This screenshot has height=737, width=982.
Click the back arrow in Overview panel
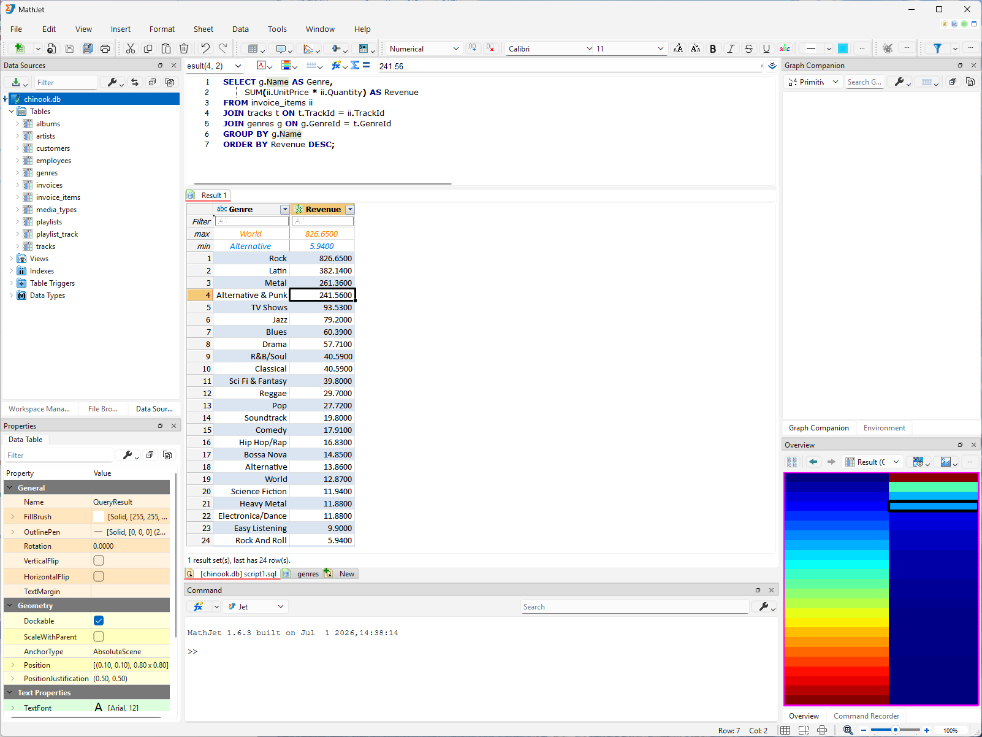(x=813, y=462)
